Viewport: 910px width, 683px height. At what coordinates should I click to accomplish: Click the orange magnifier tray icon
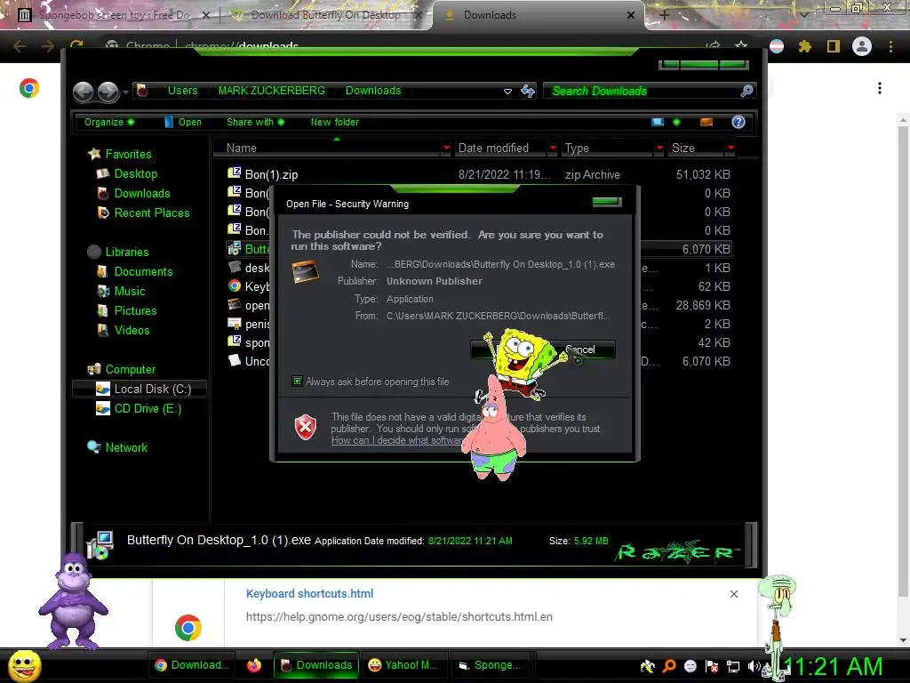point(669,666)
